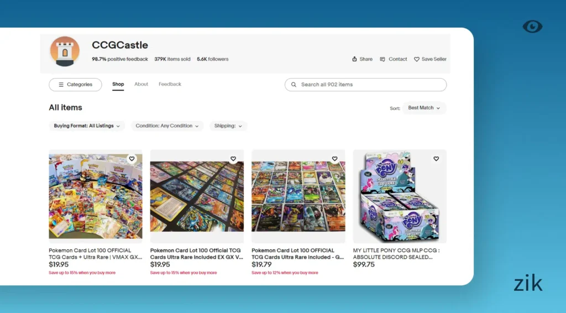Click the hamburger icon on the Categories button
The height and width of the screenshot is (313, 566).
[61, 85]
